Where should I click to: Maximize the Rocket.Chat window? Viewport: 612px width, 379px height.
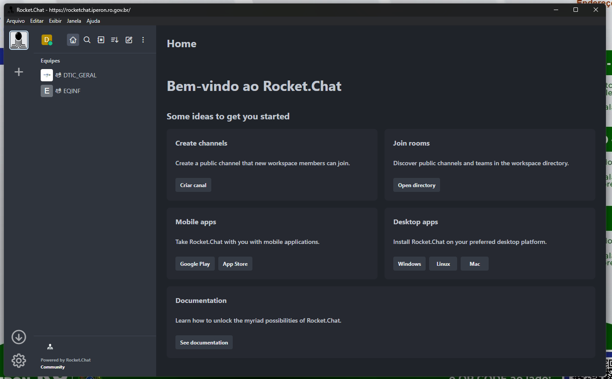click(576, 10)
